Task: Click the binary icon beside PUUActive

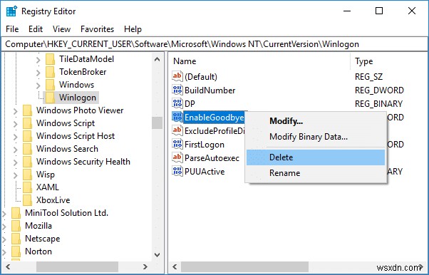Action: [177, 171]
